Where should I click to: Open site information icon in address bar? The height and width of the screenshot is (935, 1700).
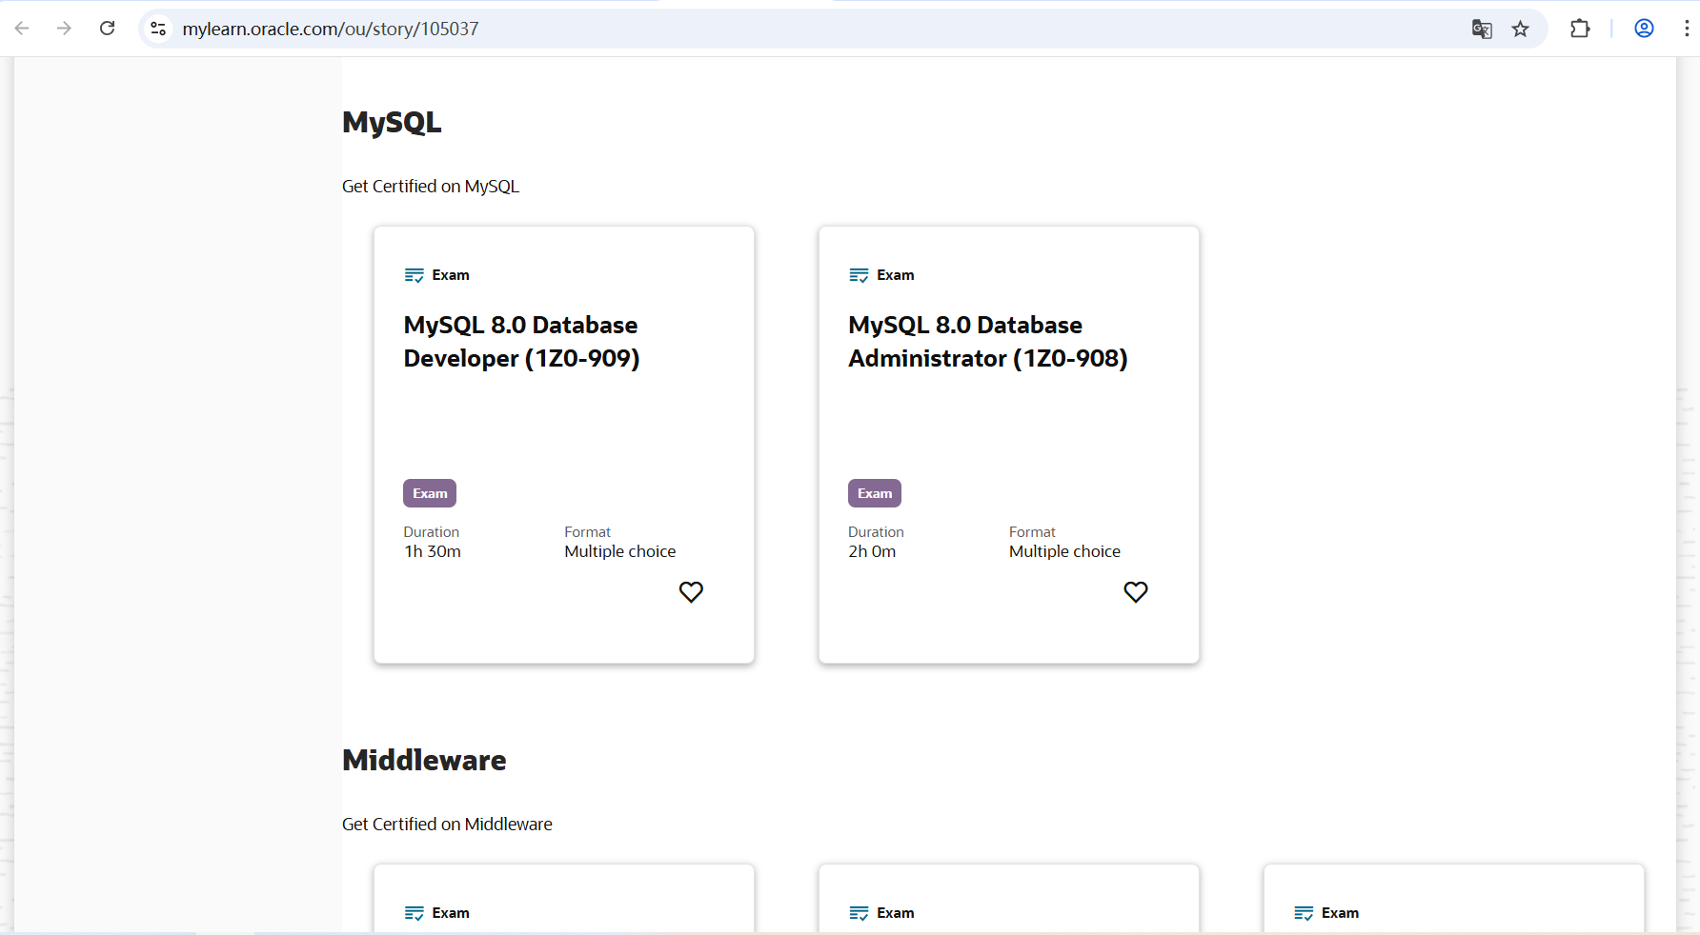pos(159,29)
